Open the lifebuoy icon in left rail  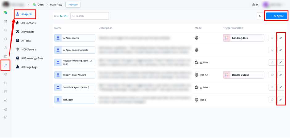tap(6, 74)
